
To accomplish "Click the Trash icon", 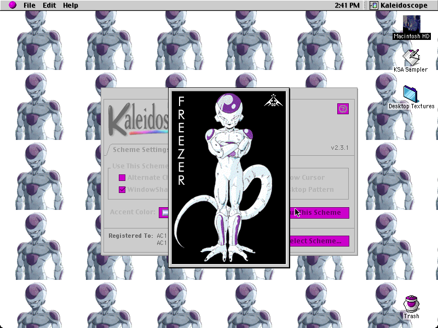I will pos(411,304).
